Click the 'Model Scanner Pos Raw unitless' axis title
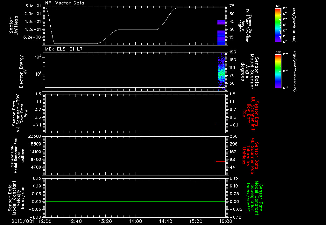Image resolution: width=326 pixels, height=225 pixels. [x=18, y=156]
